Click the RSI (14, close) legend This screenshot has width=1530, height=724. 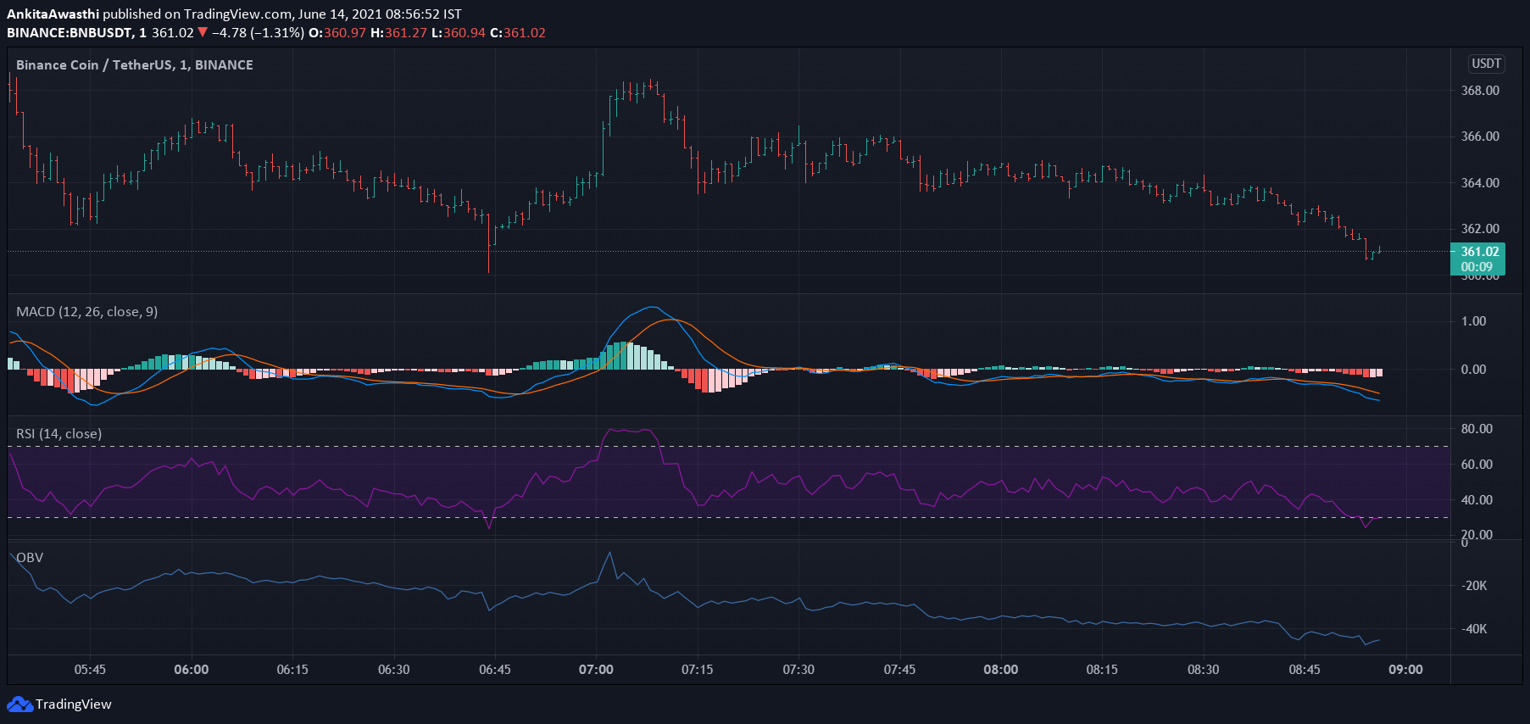(x=59, y=434)
